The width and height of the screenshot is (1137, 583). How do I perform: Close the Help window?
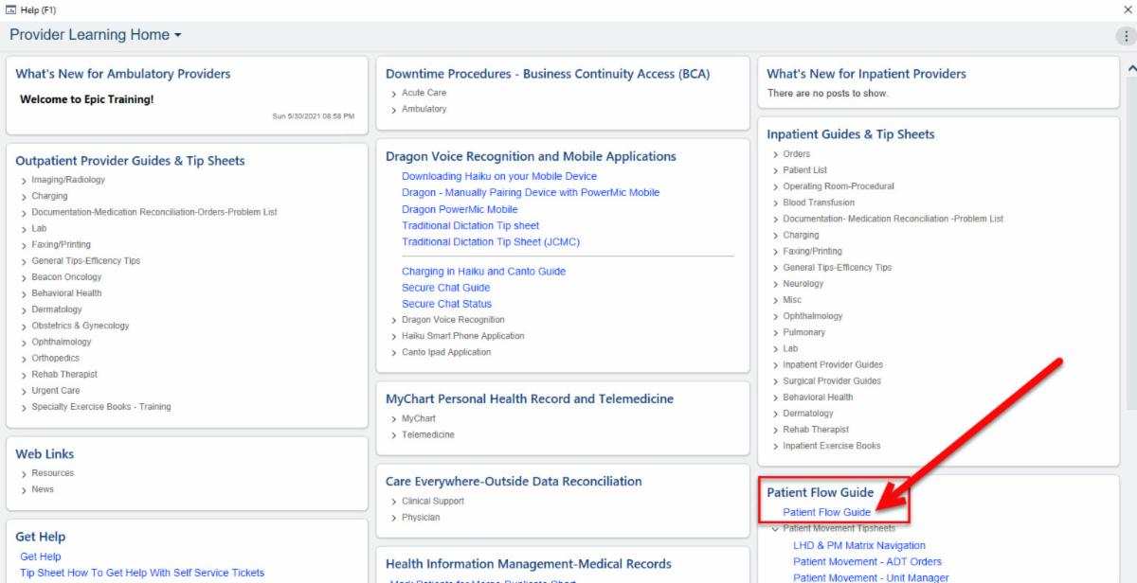point(1126,9)
